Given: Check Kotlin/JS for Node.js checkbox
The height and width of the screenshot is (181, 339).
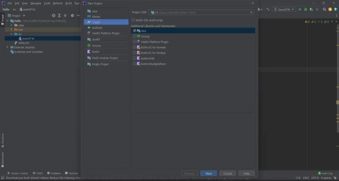Looking at the screenshot, I should coord(135,53).
